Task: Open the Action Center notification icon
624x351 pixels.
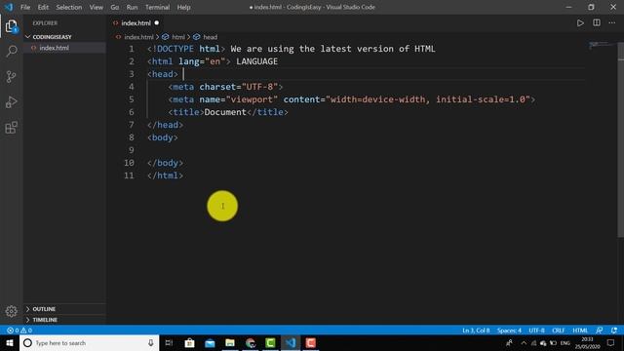Action: click(611, 342)
